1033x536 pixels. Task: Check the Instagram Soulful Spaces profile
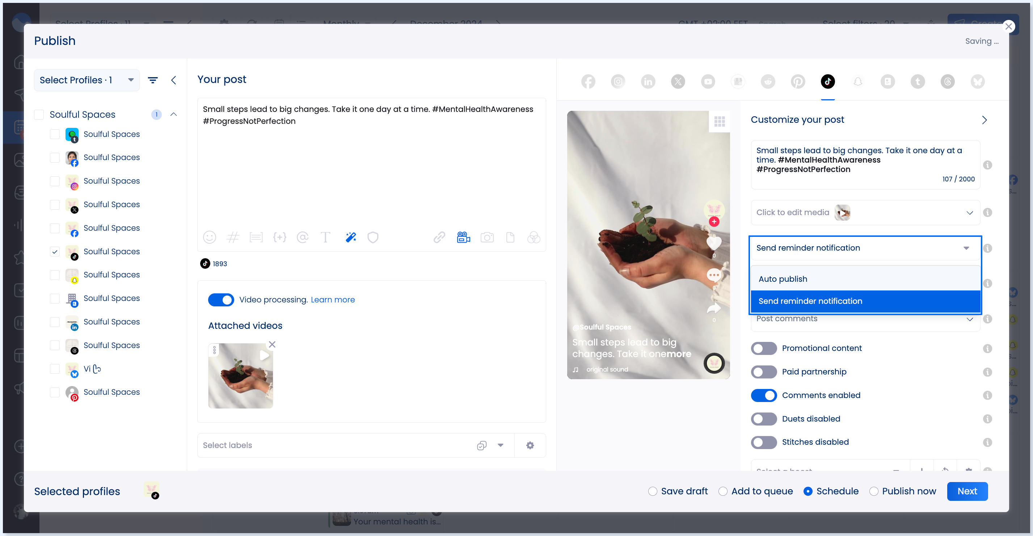point(55,181)
